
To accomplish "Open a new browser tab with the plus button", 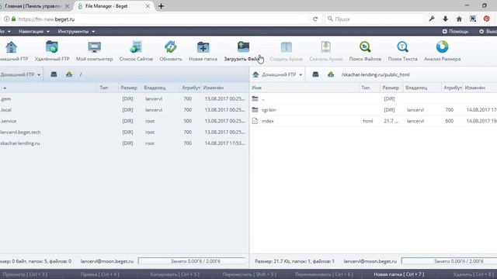I will pos(161,6).
